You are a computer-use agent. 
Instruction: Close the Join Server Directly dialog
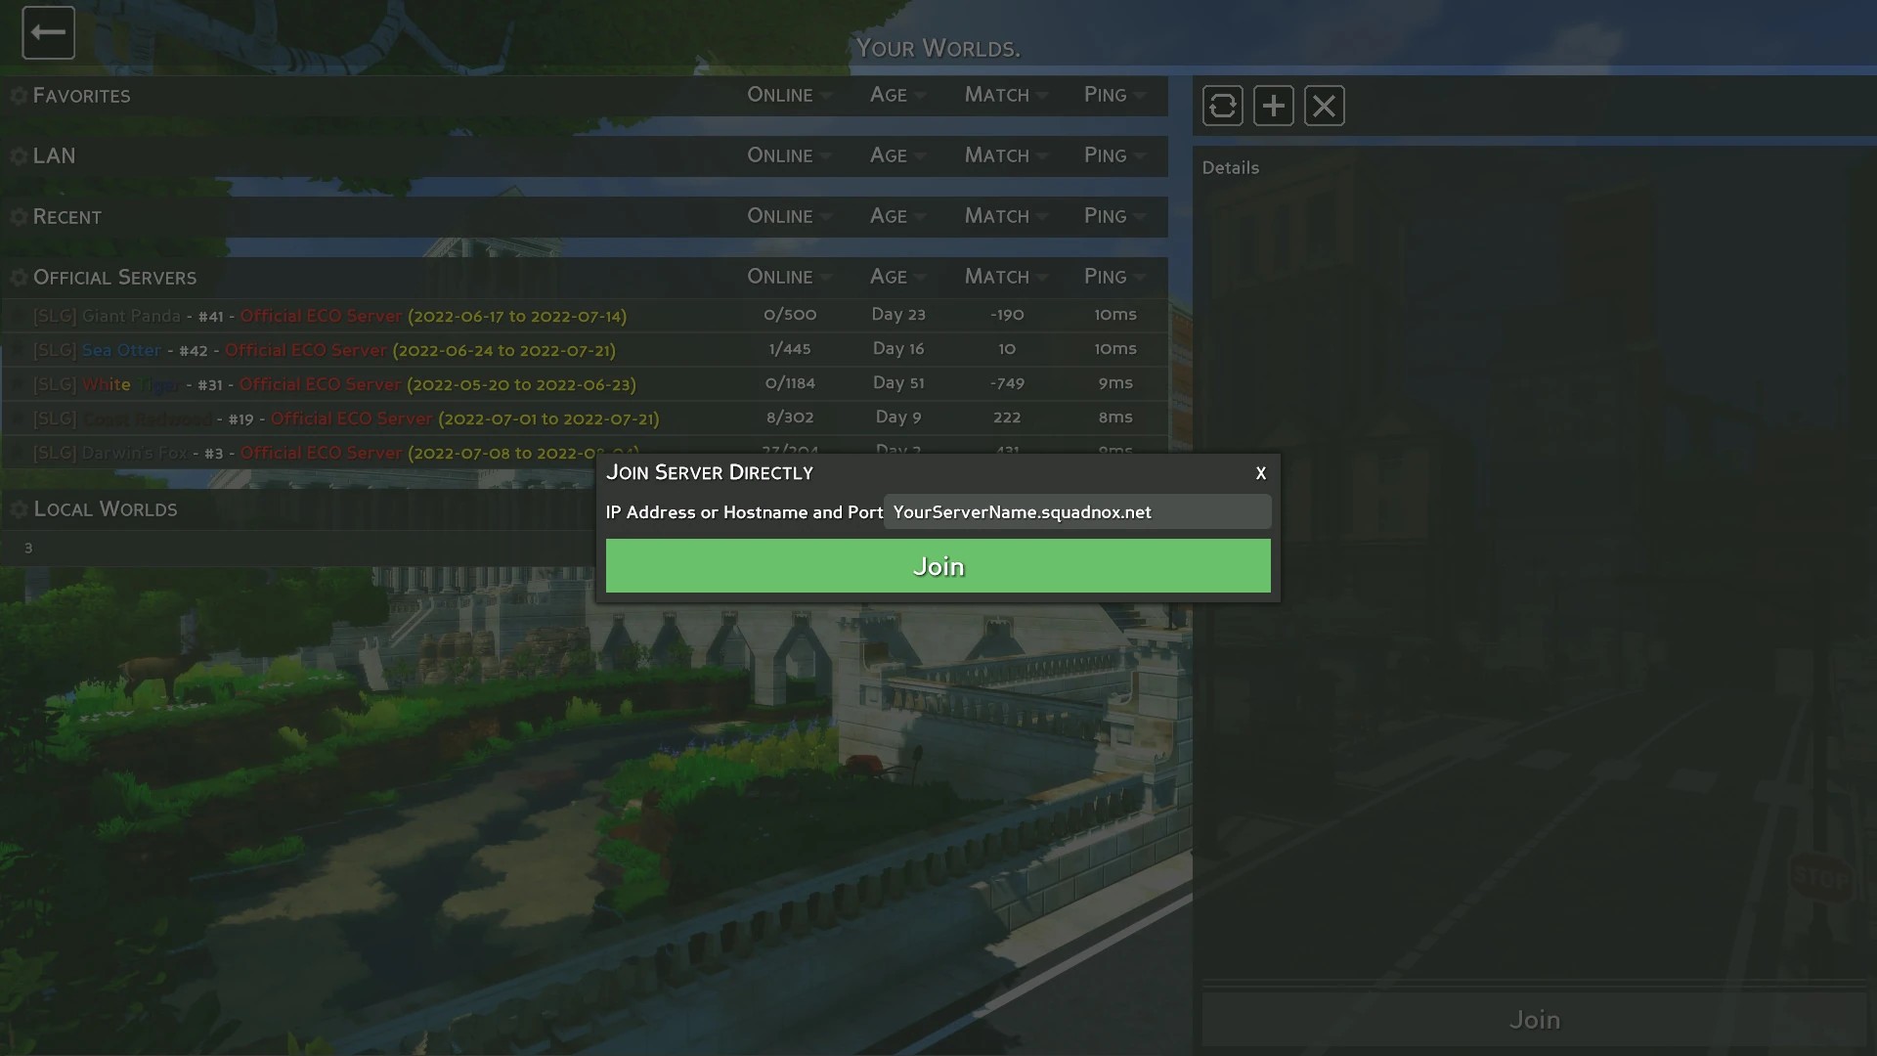tap(1261, 473)
